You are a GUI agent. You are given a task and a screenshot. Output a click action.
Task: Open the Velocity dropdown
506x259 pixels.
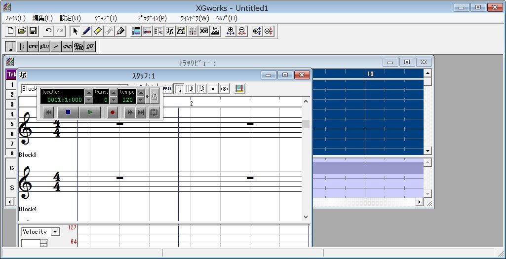pos(55,231)
